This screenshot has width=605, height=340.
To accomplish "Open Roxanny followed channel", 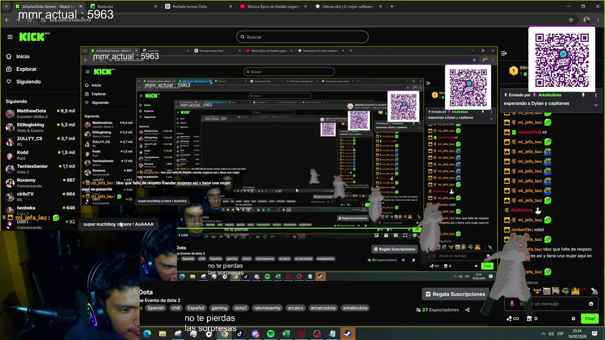I will [40, 182].
